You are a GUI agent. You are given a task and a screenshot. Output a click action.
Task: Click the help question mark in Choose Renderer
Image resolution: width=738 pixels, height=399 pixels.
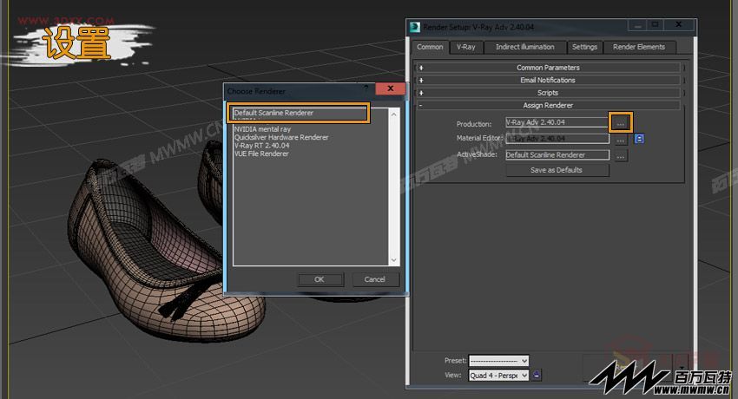click(x=366, y=88)
